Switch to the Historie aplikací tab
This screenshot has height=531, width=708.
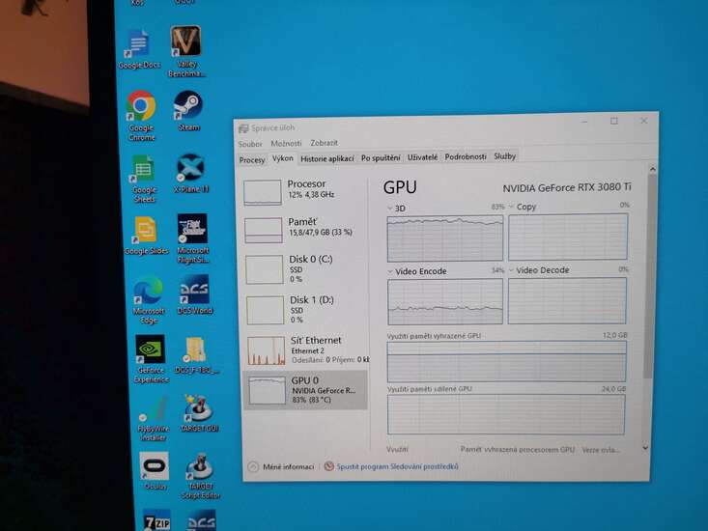326,158
